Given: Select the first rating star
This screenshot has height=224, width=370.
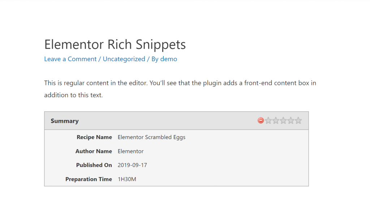Looking at the screenshot, I should pos(268,121).
